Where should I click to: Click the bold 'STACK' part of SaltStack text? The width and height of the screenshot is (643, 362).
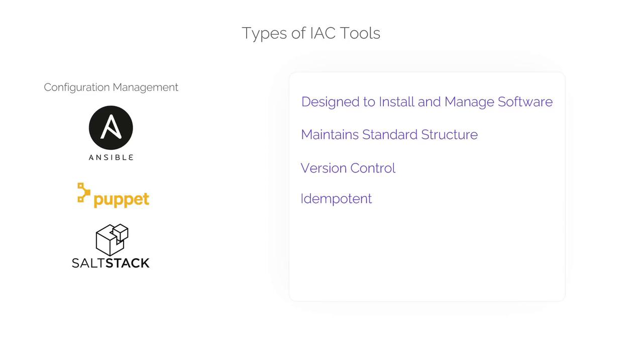128,263
